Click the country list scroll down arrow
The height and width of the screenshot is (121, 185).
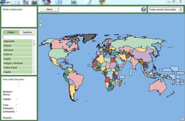(x=34, y=72)
